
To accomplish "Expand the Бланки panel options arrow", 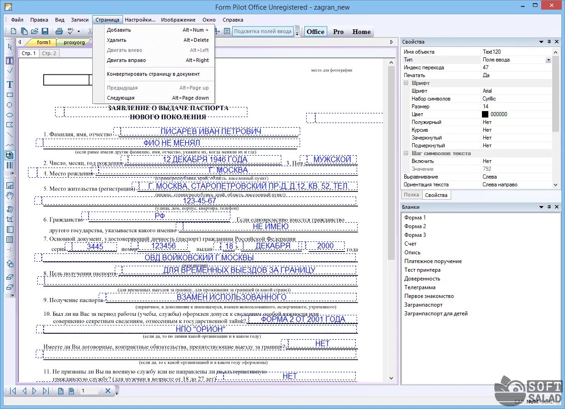I will [542, 207].
